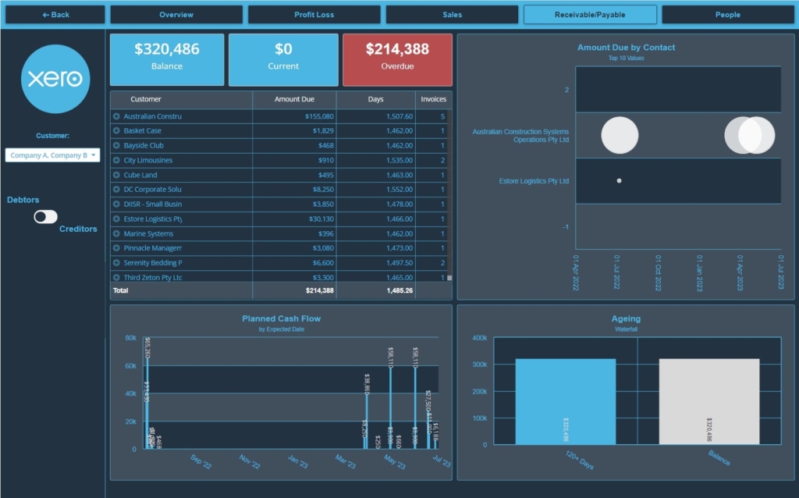Click the $320,486 Balance card
The height and width of the screenshot is (498, 799).
[x=167, y=59]
